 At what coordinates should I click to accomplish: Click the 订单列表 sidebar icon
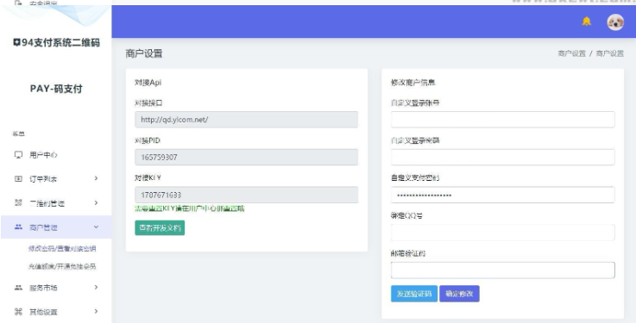coord(18,179)
